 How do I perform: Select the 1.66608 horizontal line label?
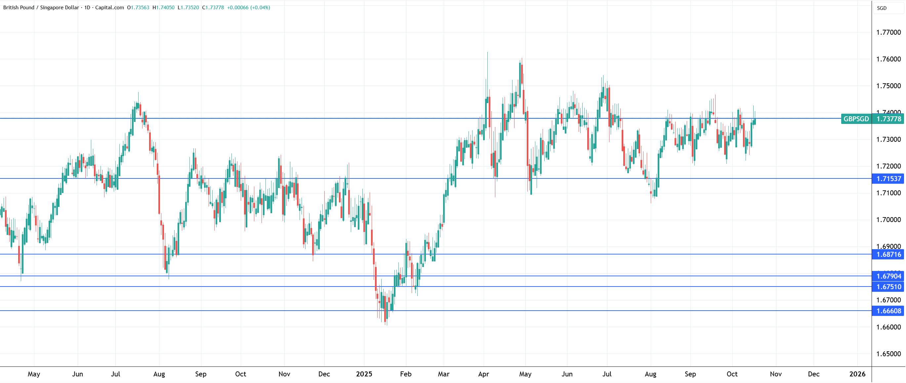tap(888, 311)
